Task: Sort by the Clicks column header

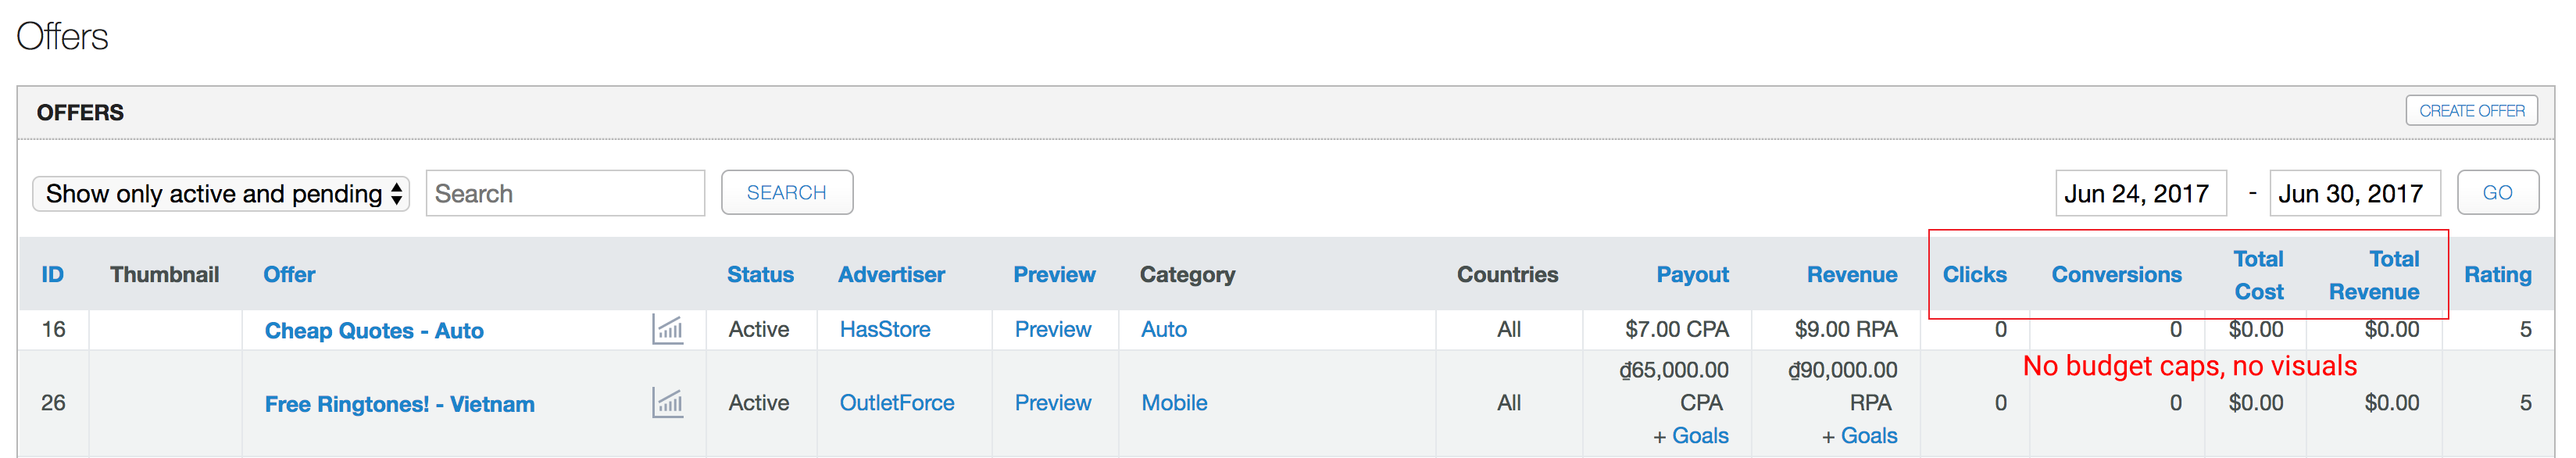Action: click(x=1974, y=275)
